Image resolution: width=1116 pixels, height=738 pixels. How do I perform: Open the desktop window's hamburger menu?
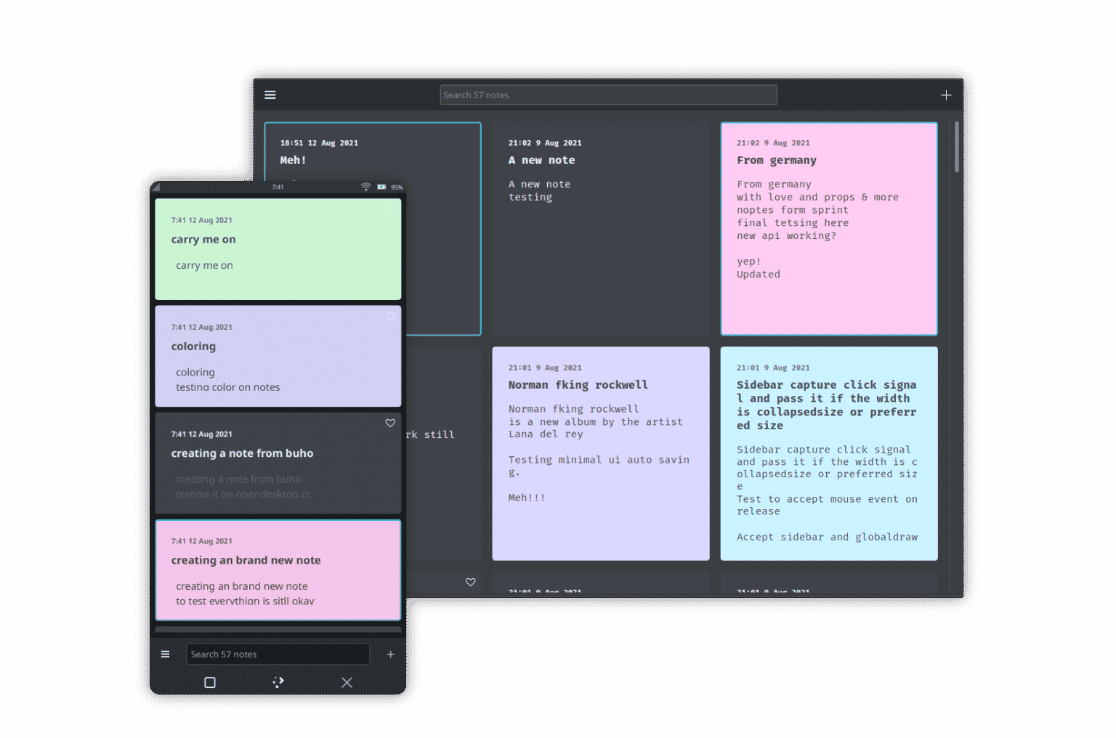pyautogui.click(x=270, y=95)
